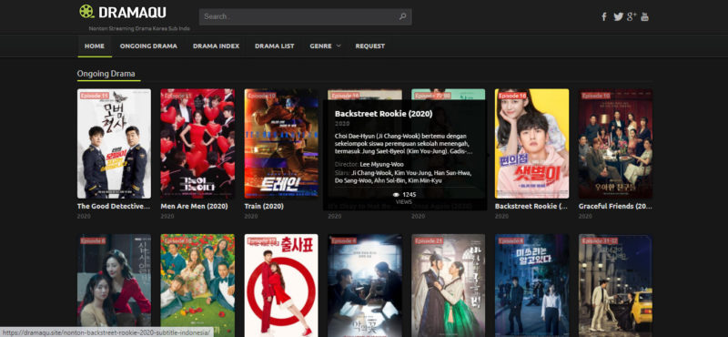The width and height of the screenshot is (728, 337).
Task: Open the group on green lawn poster
Action: pyautogui.click(x=197, y=285)
